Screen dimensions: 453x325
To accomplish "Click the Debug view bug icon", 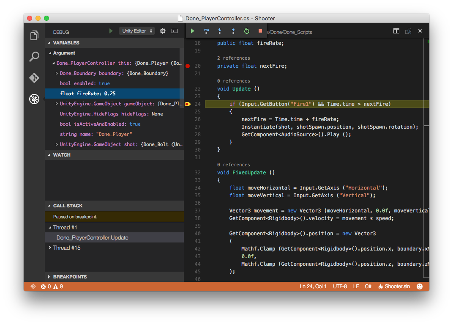I will [x=34, y=99].
